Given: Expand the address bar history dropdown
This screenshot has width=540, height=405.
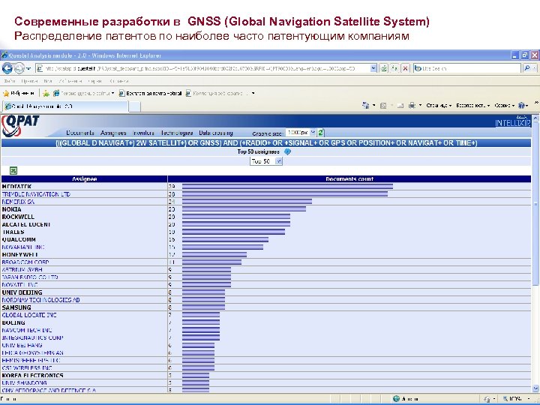Looking at the screenshot, I should [373, 68].
